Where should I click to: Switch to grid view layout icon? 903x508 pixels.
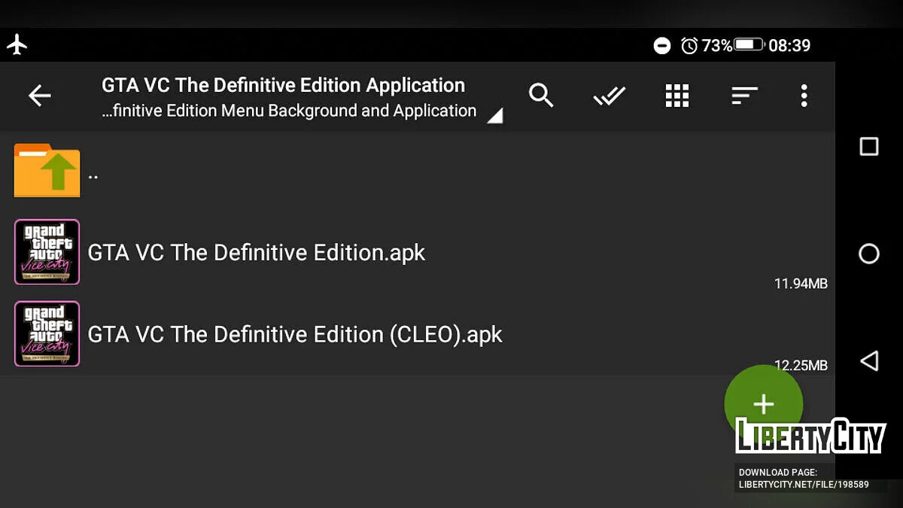677,96
